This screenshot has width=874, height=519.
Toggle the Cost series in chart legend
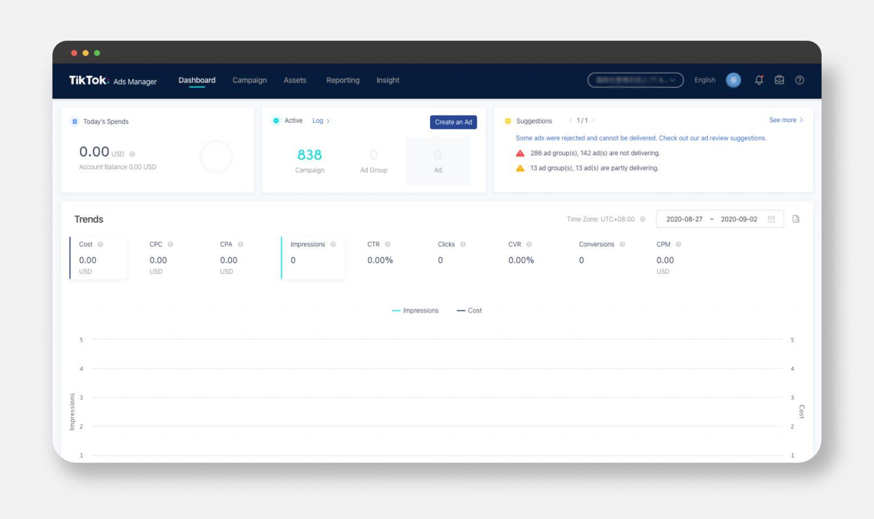[469, 311]
